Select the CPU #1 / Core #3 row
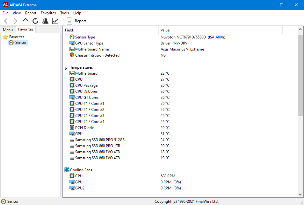 coord(90,115)
